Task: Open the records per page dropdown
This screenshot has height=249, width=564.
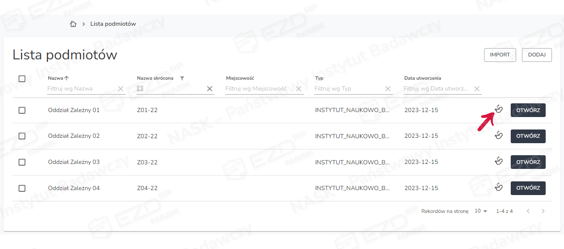Action: (481, 211)
